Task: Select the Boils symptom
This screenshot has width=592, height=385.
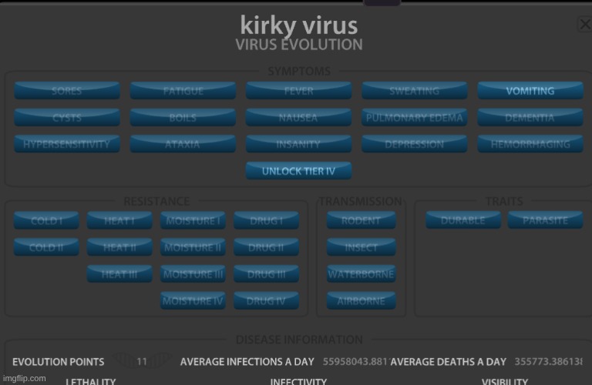Action: [183, 117]
